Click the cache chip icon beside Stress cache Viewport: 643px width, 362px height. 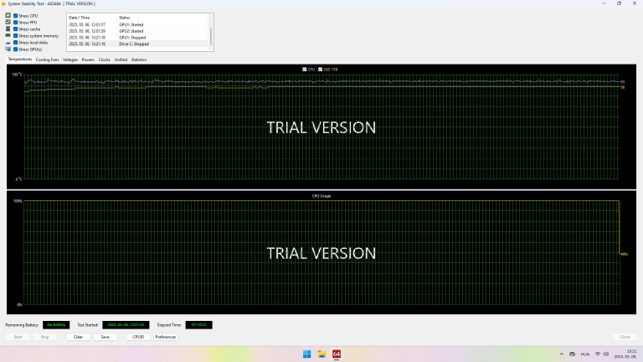[x=8, y=28]
